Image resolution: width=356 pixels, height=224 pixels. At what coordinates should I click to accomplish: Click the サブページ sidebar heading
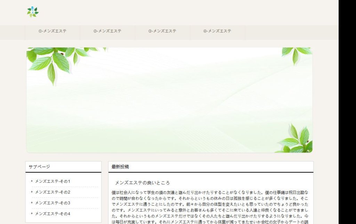(39, 167)
